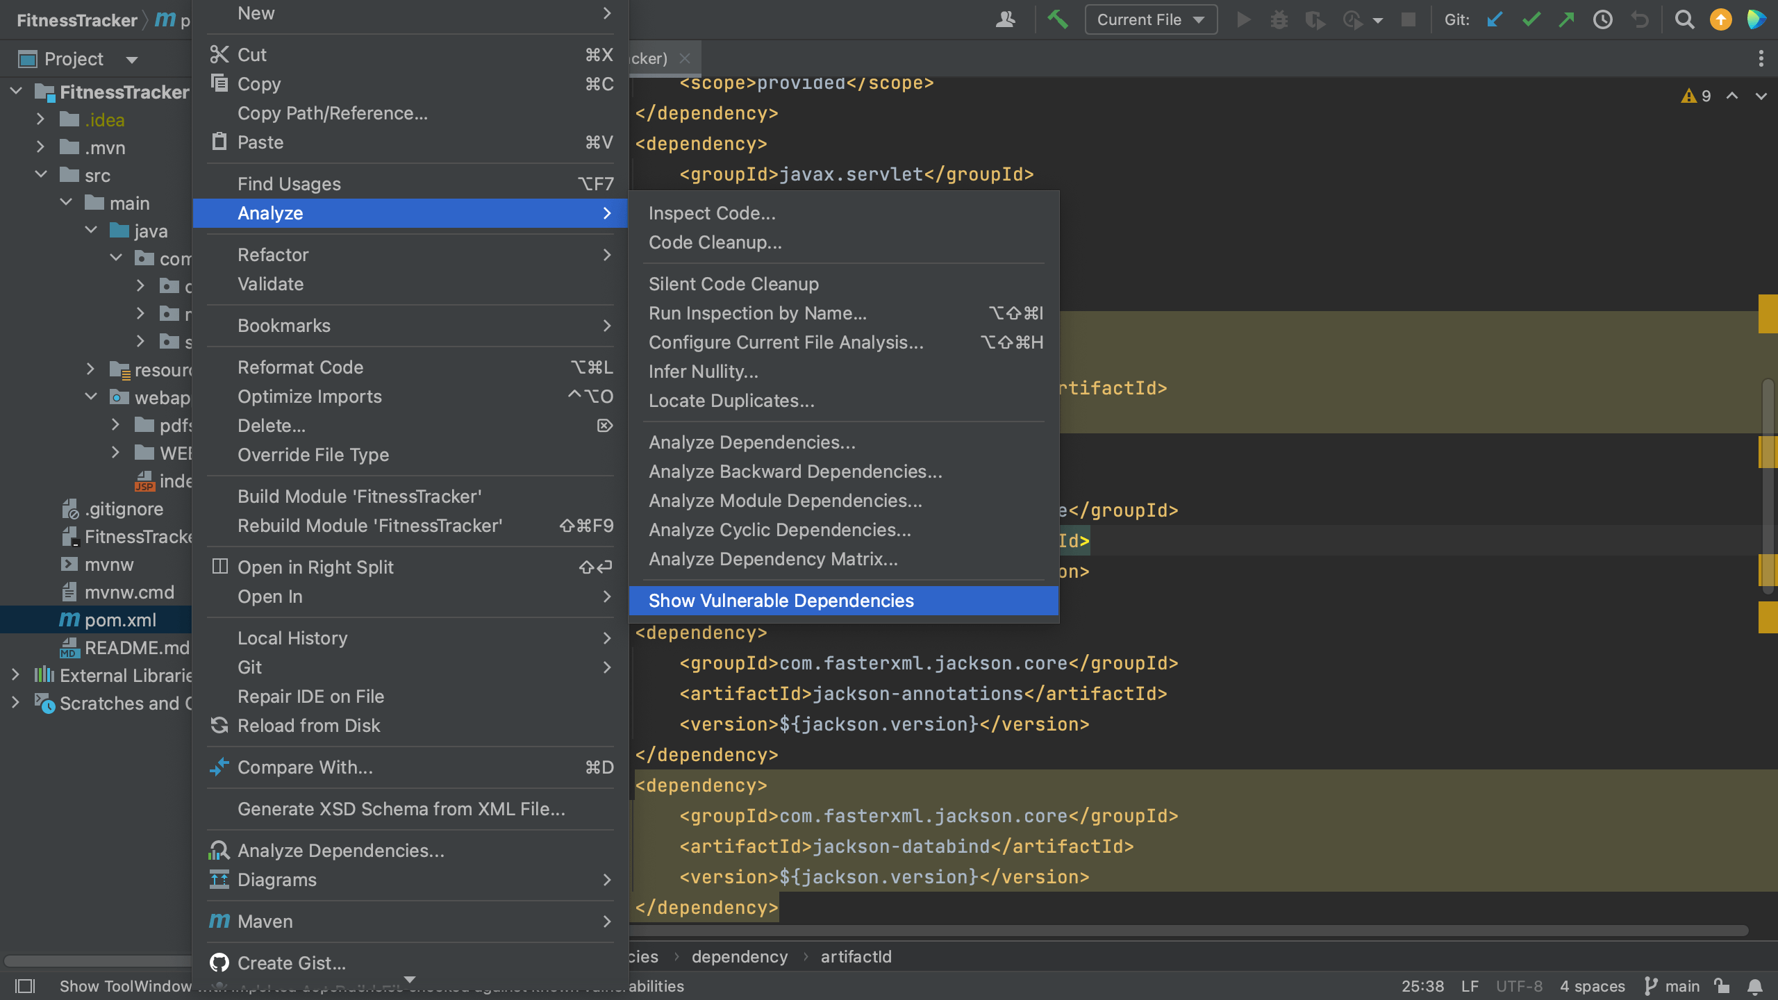Update project from Git with blue arrow icon

(x=1495, y=19)
